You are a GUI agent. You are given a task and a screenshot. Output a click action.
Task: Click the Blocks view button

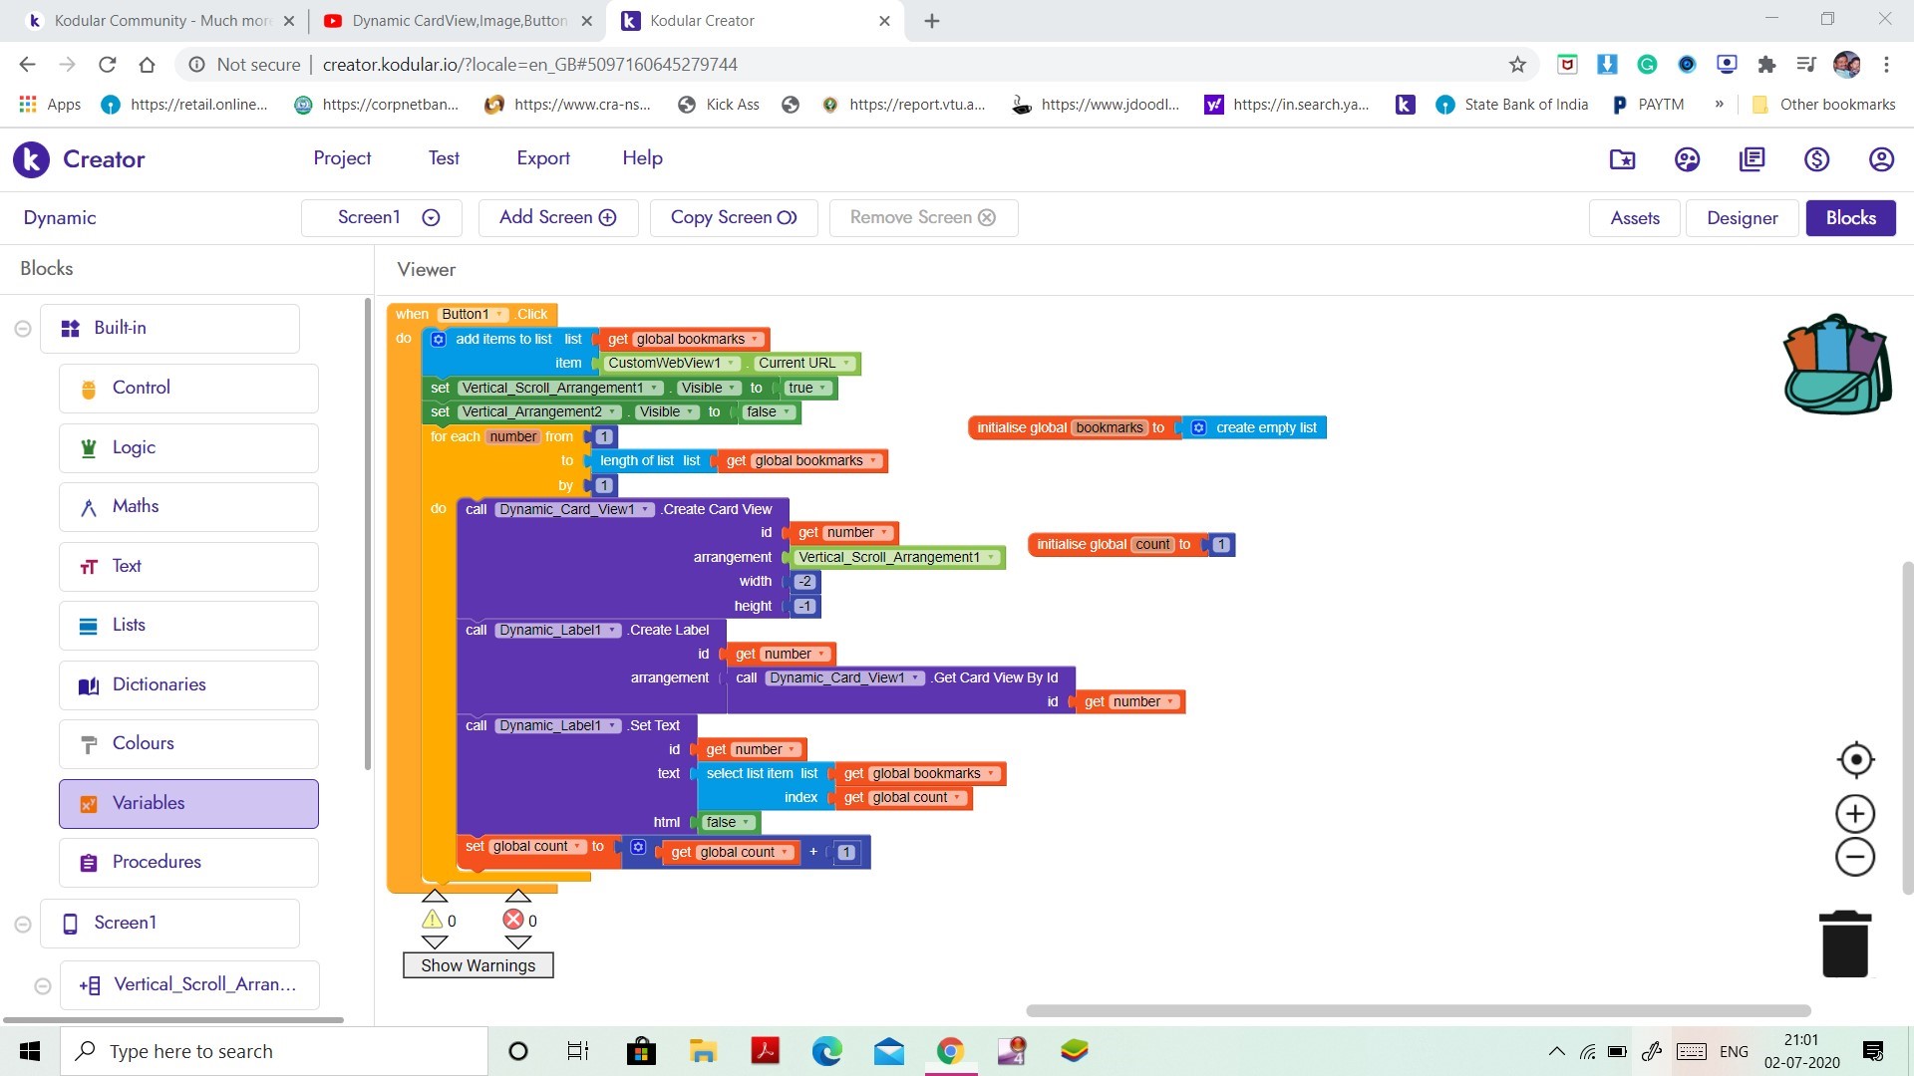pos(1850,218)
